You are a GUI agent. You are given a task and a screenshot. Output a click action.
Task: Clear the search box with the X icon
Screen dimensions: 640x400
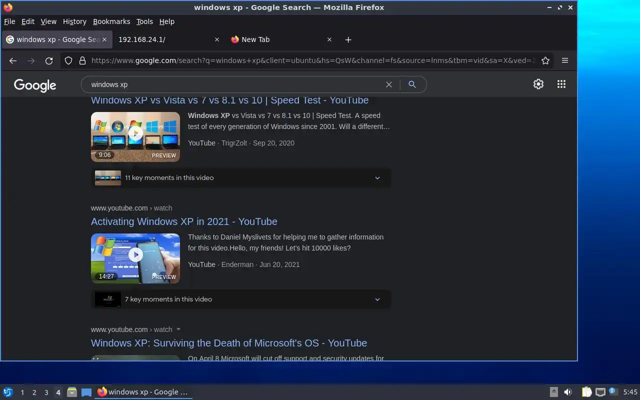388,84
